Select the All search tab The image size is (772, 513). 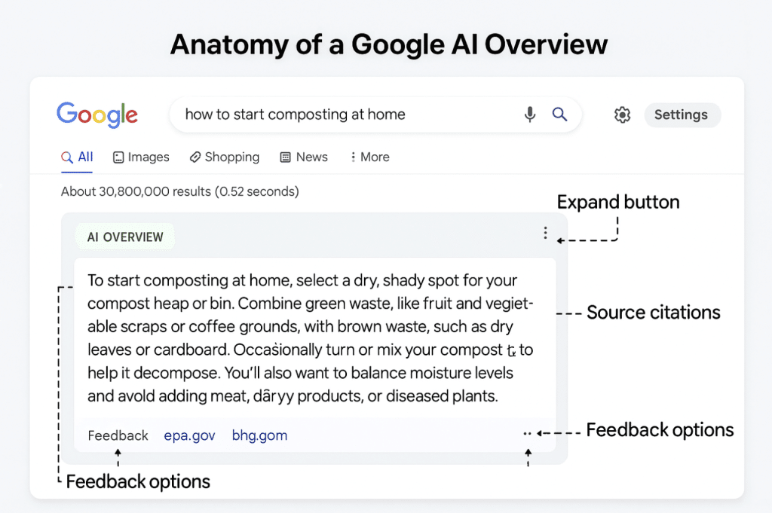pyautogui.click(x=78, y=157)
